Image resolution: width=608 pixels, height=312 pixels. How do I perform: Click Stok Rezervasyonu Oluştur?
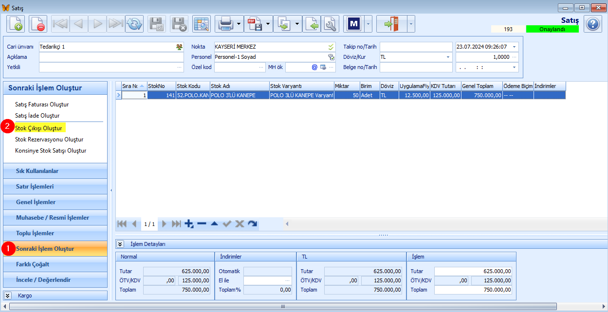pos(49,139)
